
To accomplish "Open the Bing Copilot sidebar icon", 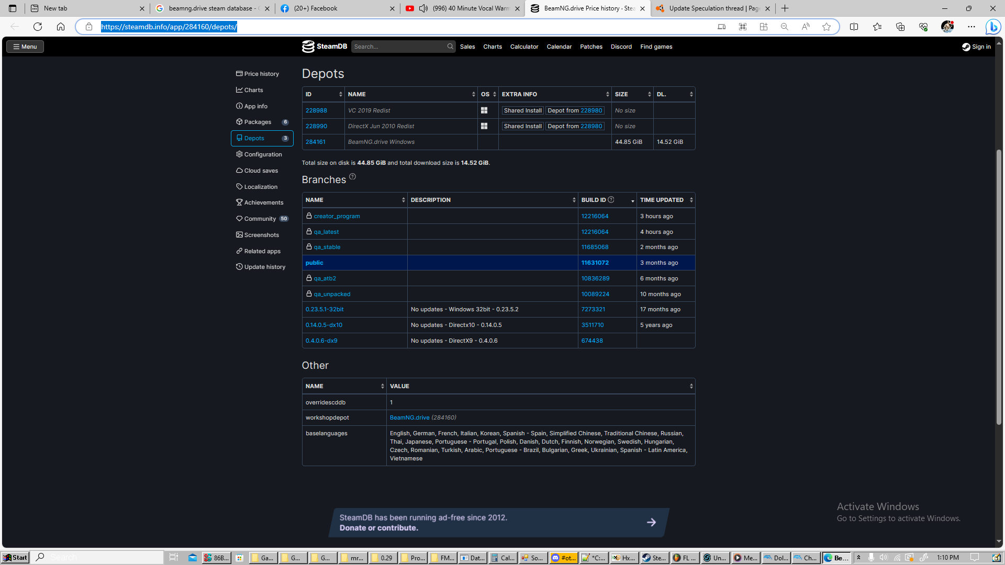I will [992, 27].
